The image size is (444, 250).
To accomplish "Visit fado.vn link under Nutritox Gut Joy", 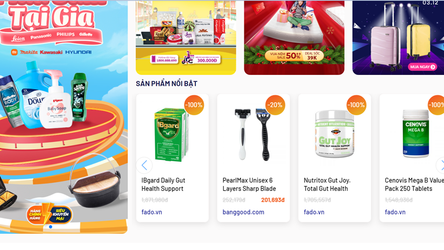I will (314, 212).
